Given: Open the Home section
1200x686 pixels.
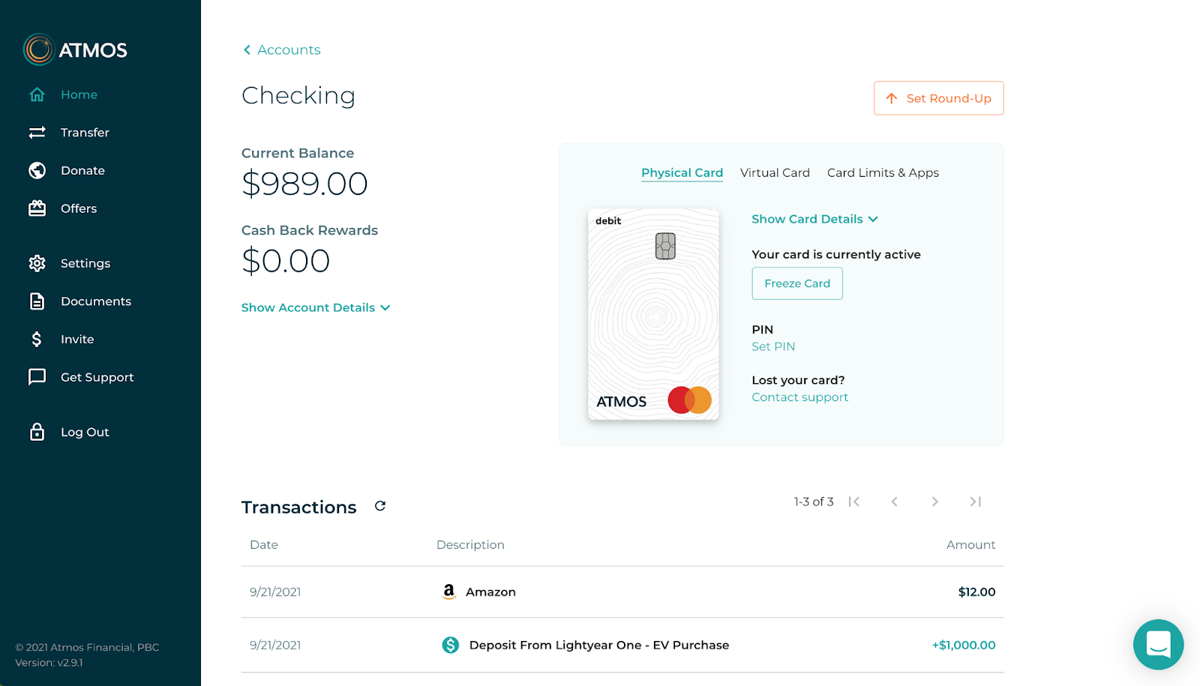Looking at the screenshot, I should (x=37, y=94).
